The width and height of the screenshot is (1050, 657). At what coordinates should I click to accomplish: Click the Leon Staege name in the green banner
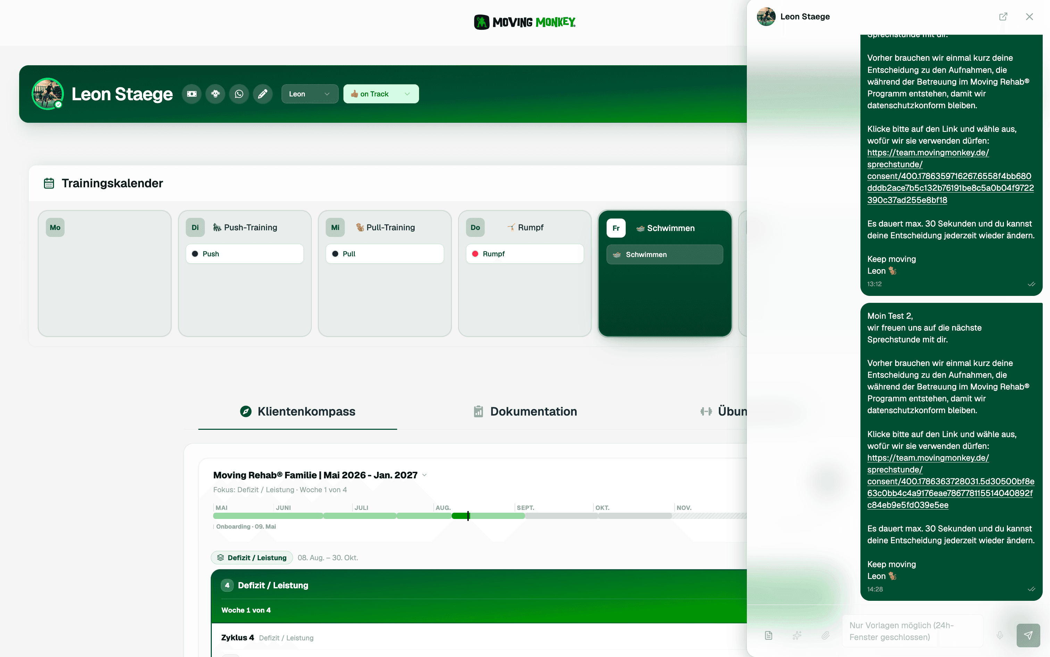click(x=122, y=94)
